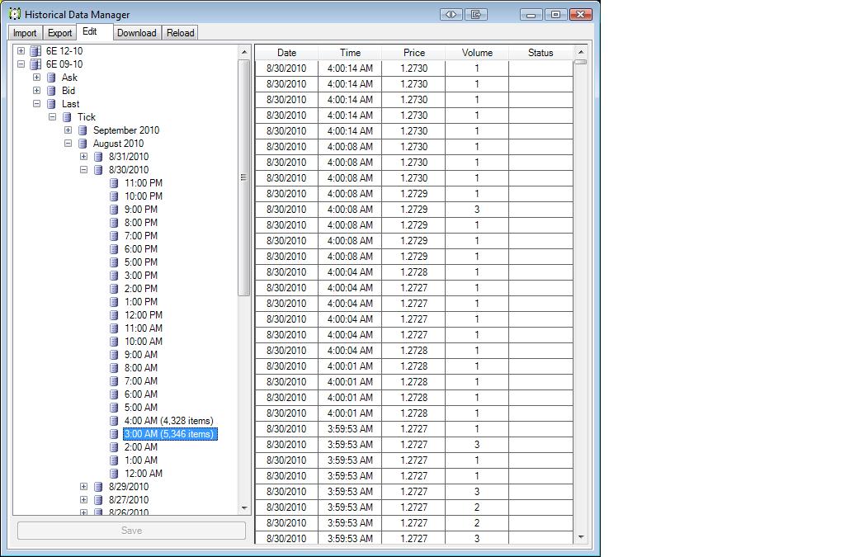Collapse the 6E 09-10 node
The height and width of the screenshot is (557, 845).
coord(21,64)
